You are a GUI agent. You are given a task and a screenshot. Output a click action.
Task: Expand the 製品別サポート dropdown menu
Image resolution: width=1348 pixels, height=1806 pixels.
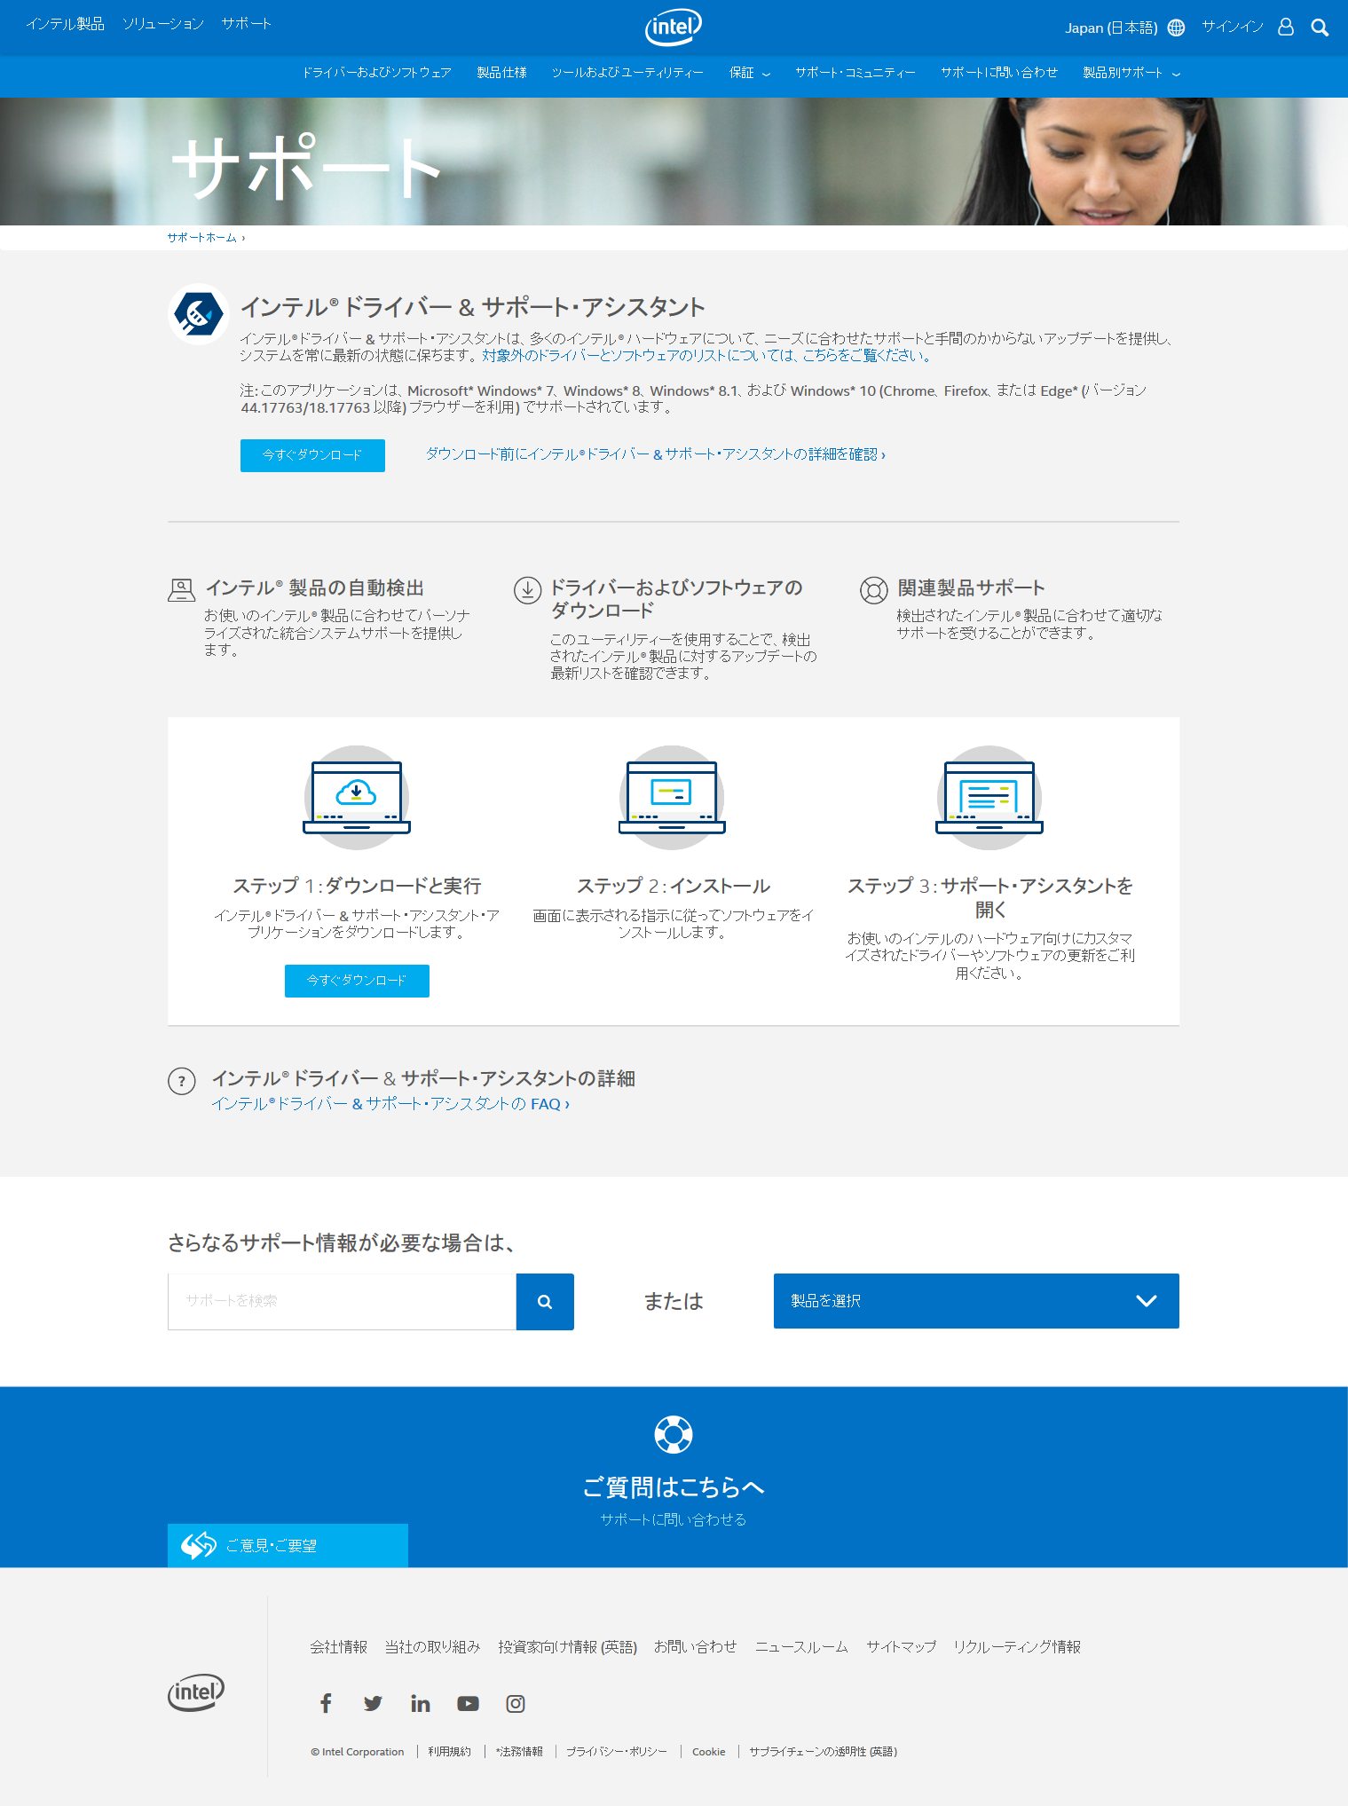point(1131,73)
